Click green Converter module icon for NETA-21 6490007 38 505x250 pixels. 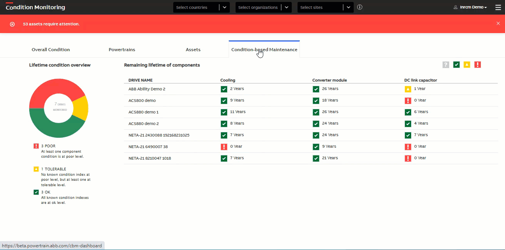[316, 147]
